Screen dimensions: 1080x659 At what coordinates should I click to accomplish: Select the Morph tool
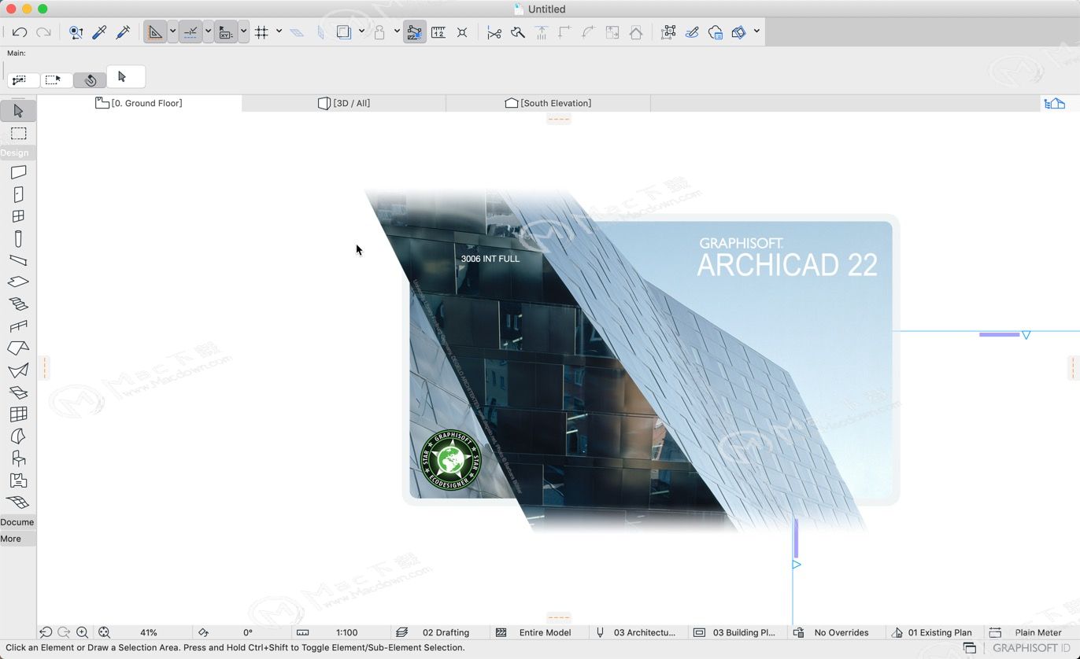coord(18,436)
